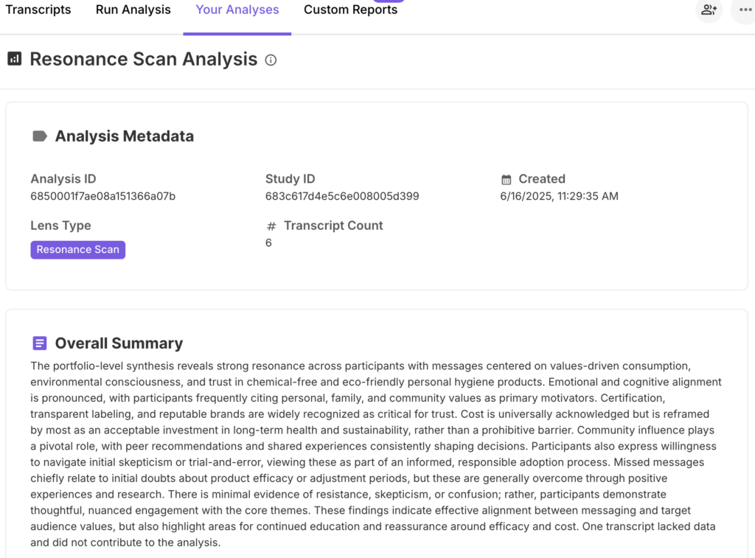Click the Resonance Scan Analysis page title
Image resolution: width=755 pixels, height=558 pixels.
(x=144, y=59)
